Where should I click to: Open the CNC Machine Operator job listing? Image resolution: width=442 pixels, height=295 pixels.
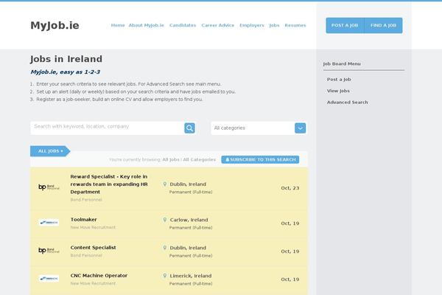[99, 275]
